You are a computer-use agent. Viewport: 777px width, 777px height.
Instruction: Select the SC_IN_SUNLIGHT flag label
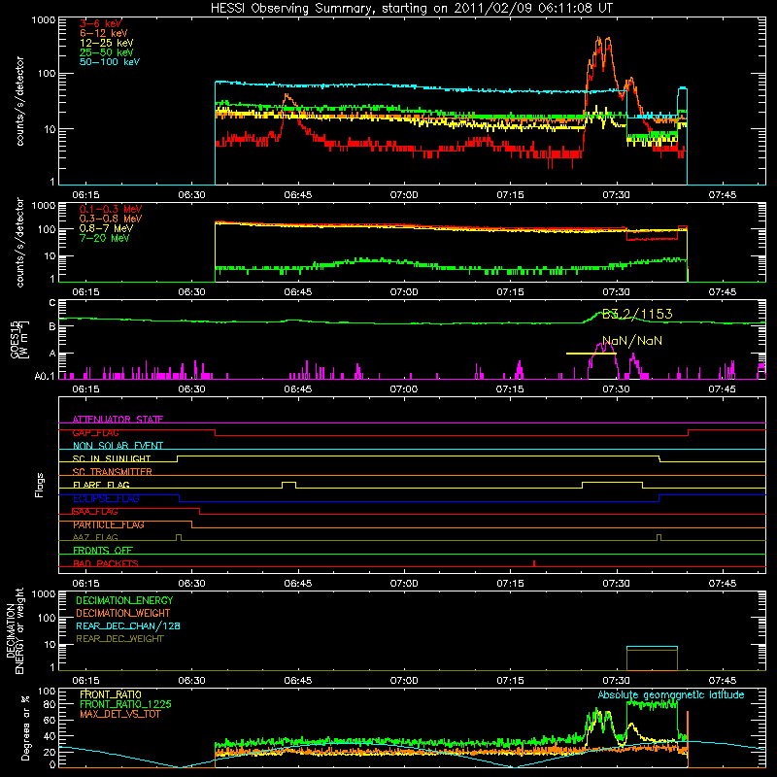coord(112,458)
